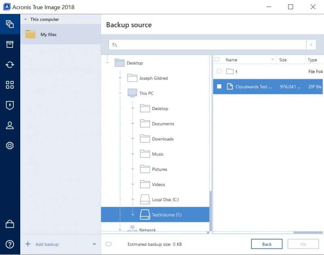Expand the Music folder node
324x255 pixels.
(x=133, y=154)
